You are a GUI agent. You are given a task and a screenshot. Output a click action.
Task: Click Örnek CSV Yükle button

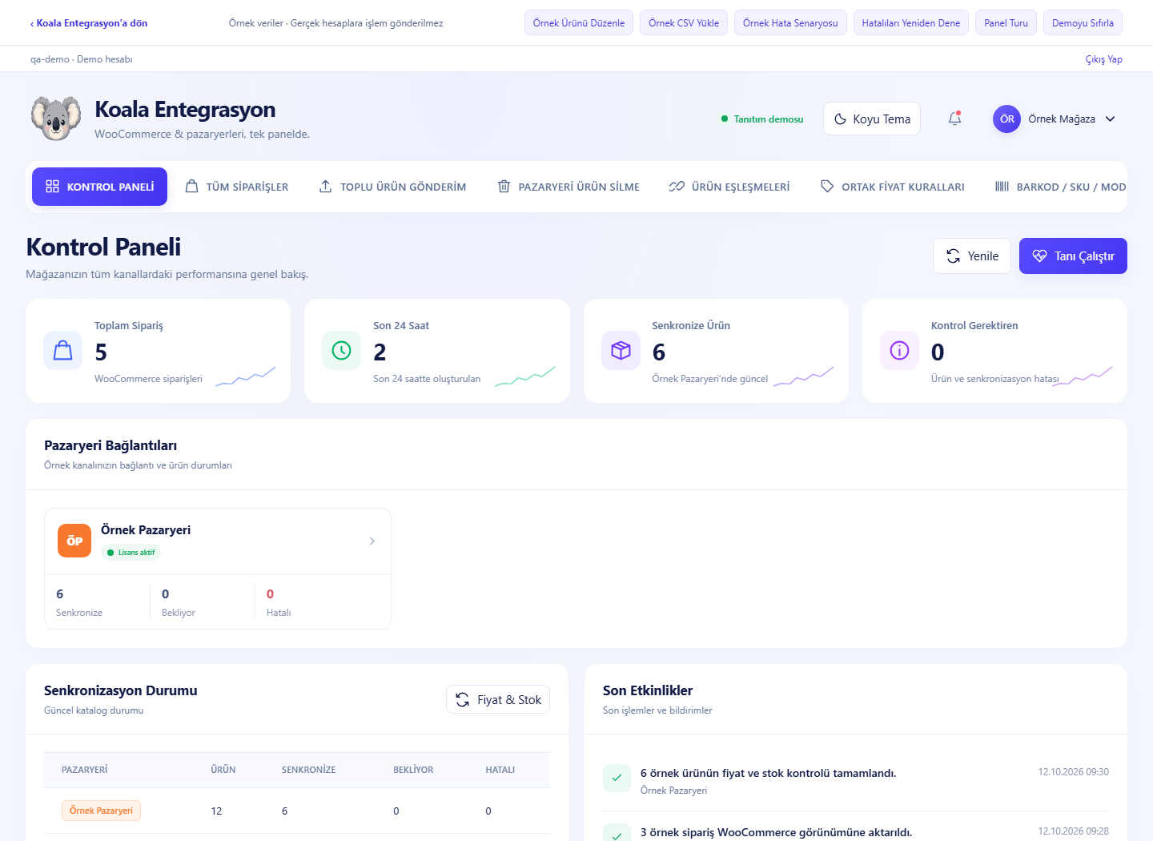684,22
